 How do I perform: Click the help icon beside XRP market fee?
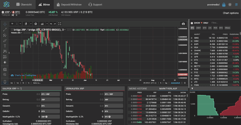click(x=46, y=116)
